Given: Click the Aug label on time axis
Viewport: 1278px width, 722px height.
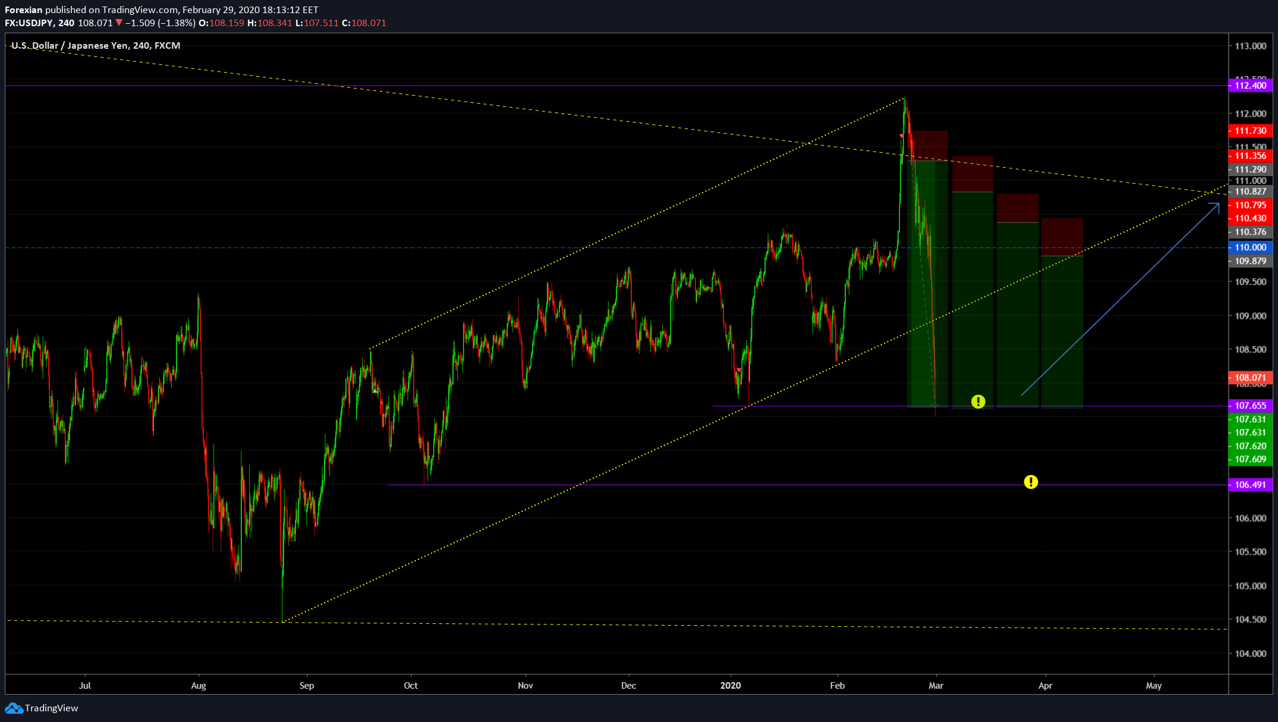Looking at the screenshot, I should pos(199,686).
